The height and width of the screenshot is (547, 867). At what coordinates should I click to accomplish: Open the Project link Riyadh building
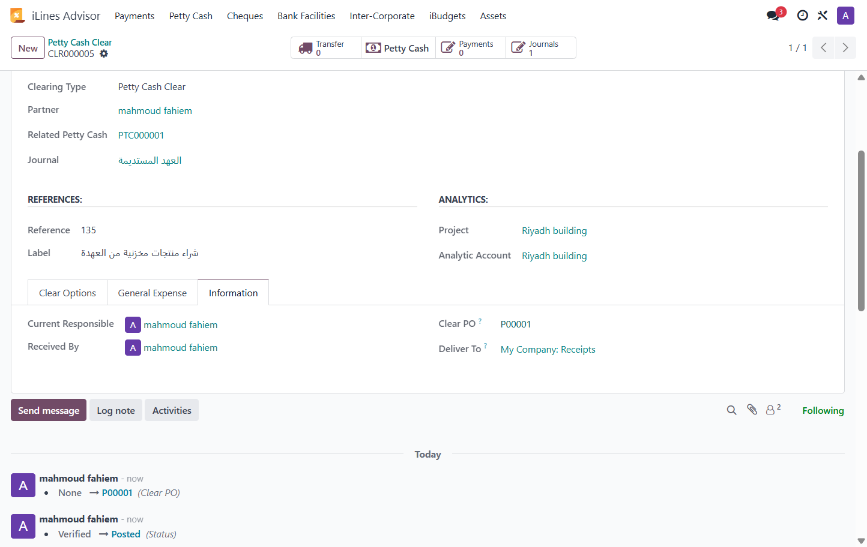(554, 231)
